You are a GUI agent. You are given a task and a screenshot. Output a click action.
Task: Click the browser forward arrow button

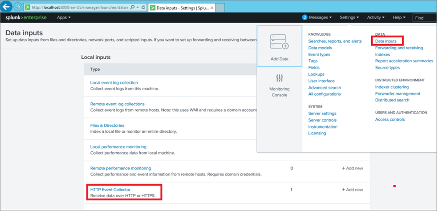coord(17,7)
